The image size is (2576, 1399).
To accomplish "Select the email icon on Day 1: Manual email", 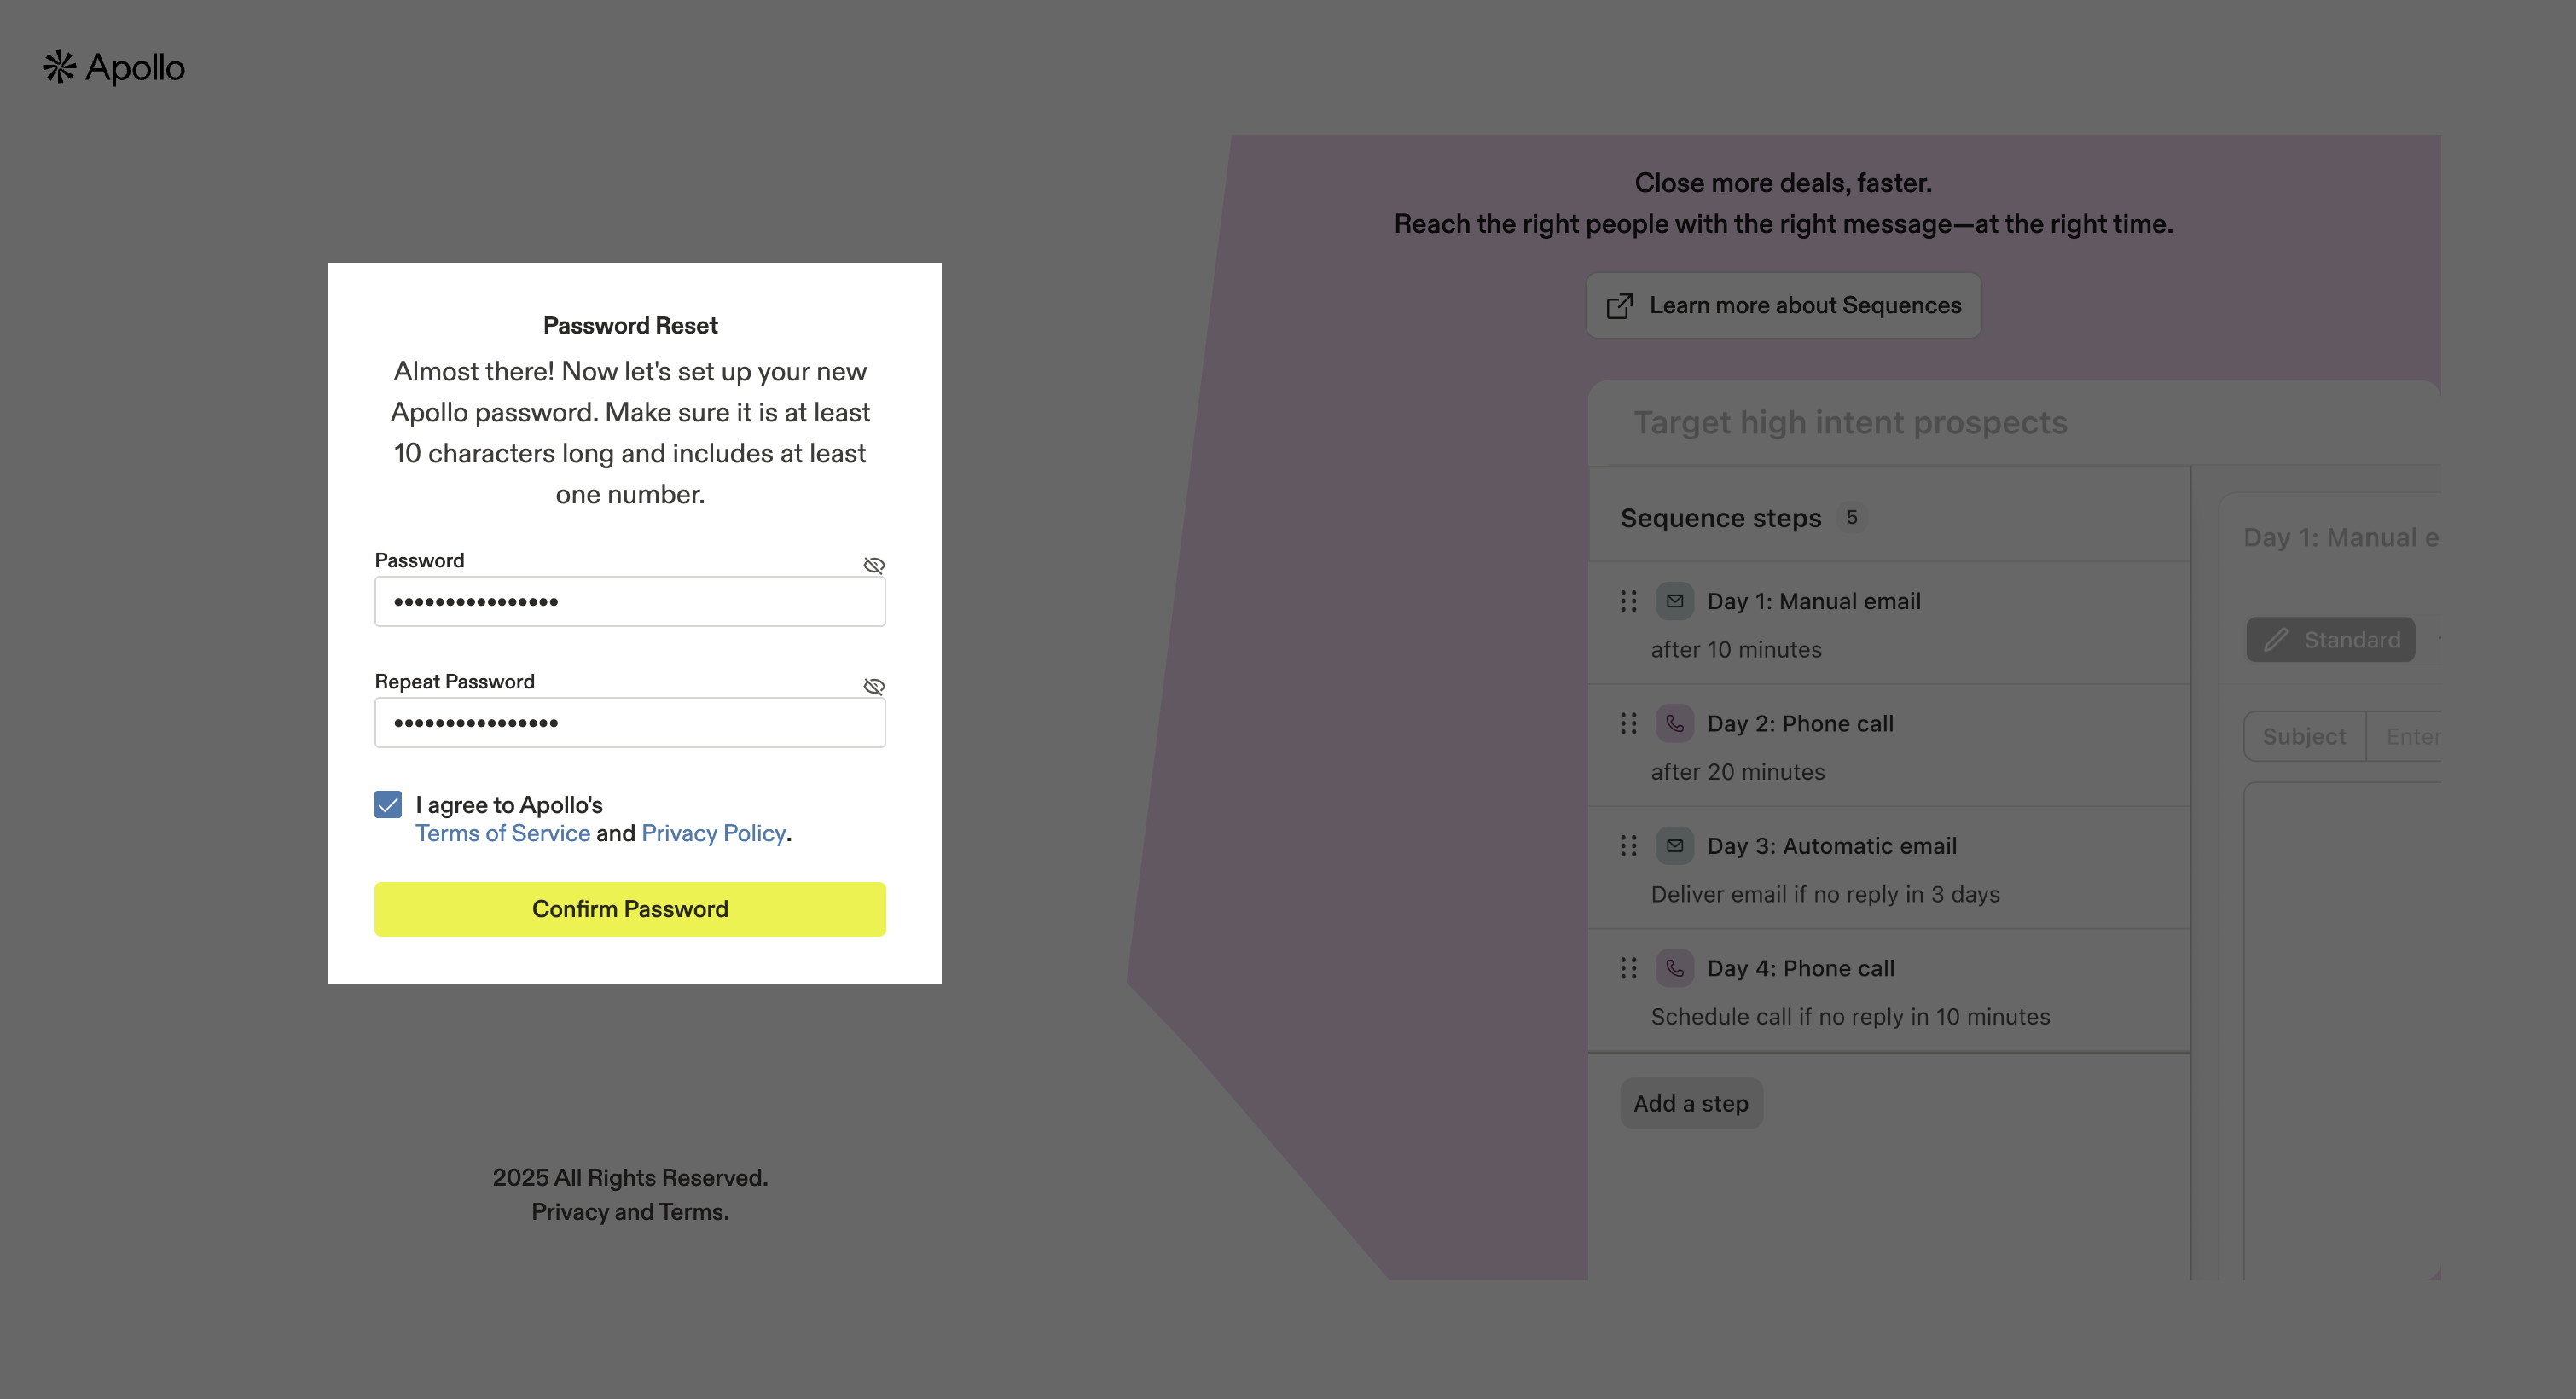I will click(x=1675, y=600).
